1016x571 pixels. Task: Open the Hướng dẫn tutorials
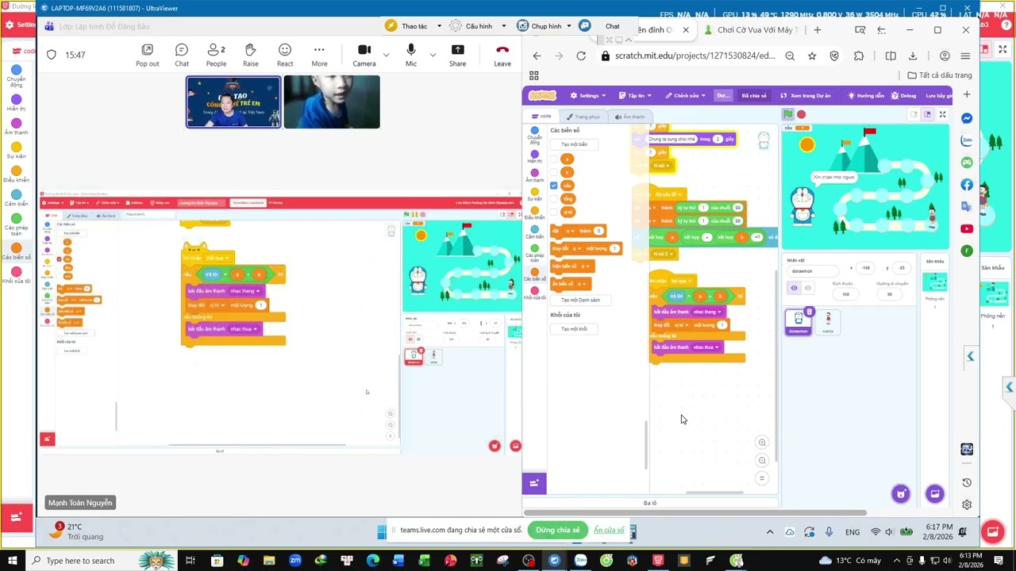pyautogui.click(x=866, y=96)
